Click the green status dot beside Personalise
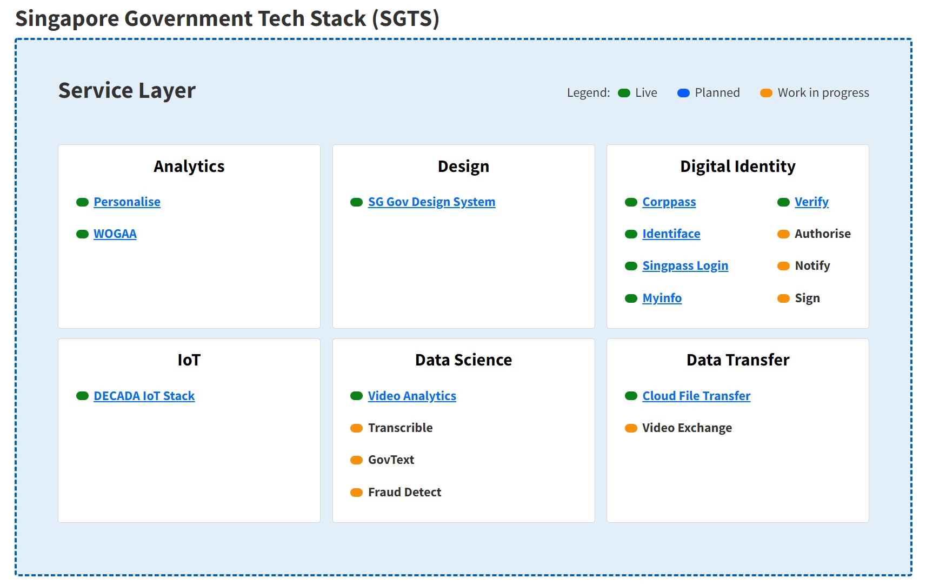926x585 pixels. point(82,202)
